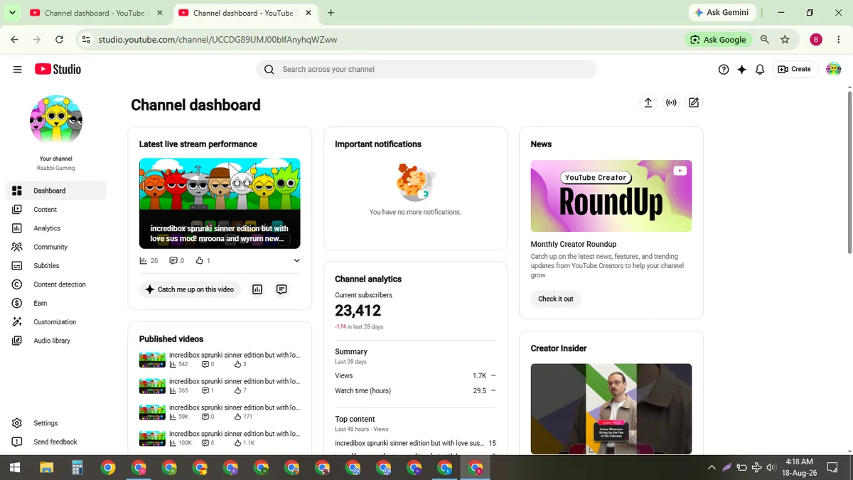
Task: Click the YouTube Studio logo
Action: tap(58, 69)
